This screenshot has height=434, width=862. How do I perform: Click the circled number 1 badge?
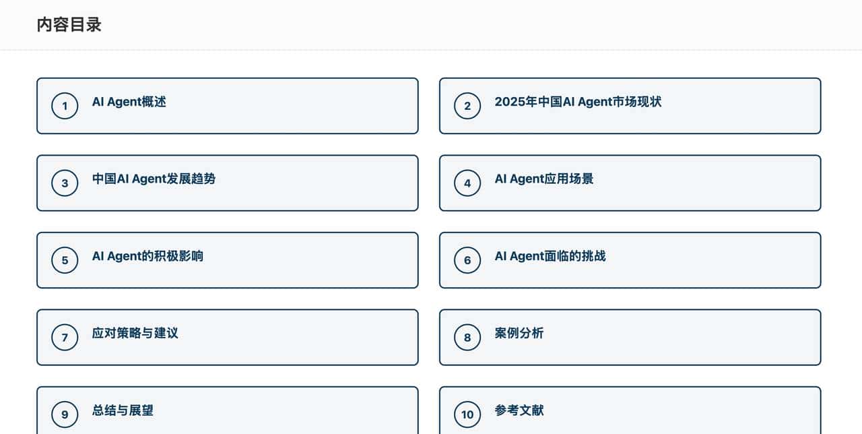pyautogui.click(x=64, y=106)
